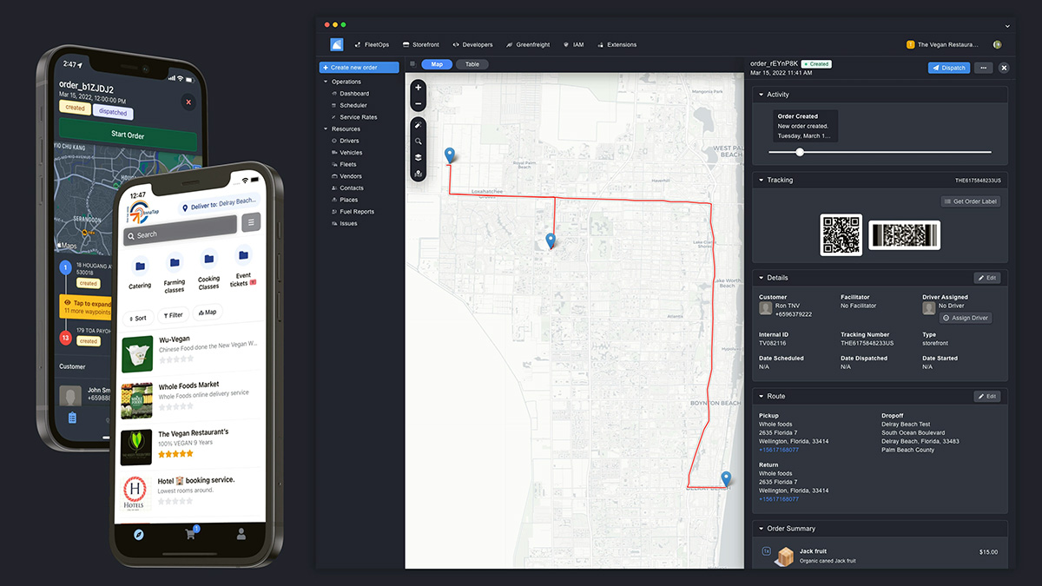Select Catering category on phone app
This screenshot has width=1042, height=586.
pyautogui.click(x=140, y=270)
